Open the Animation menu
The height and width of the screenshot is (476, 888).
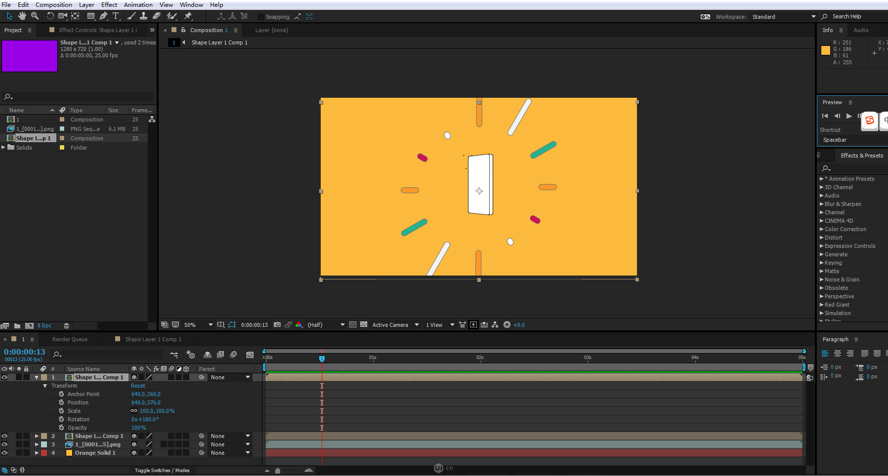click(138, 4)
